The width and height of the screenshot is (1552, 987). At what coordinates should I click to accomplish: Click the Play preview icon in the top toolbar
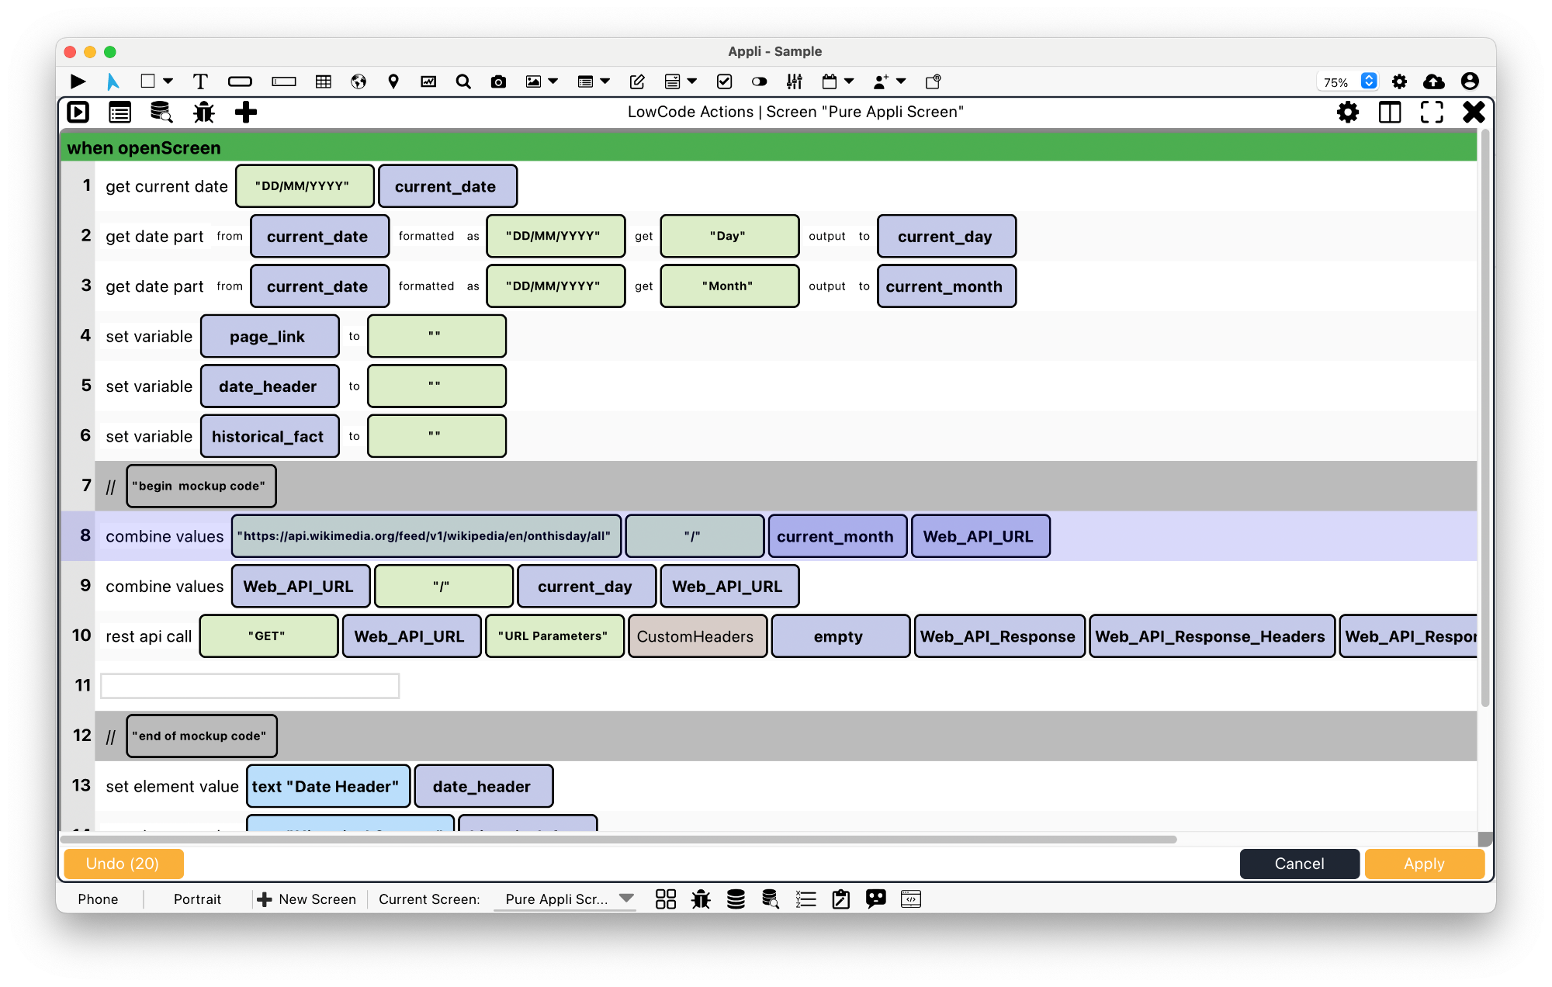pyautogui.click(x=78, y=81)
